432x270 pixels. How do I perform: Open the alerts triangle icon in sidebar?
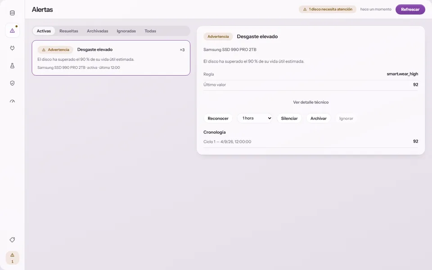coord(12,31)
